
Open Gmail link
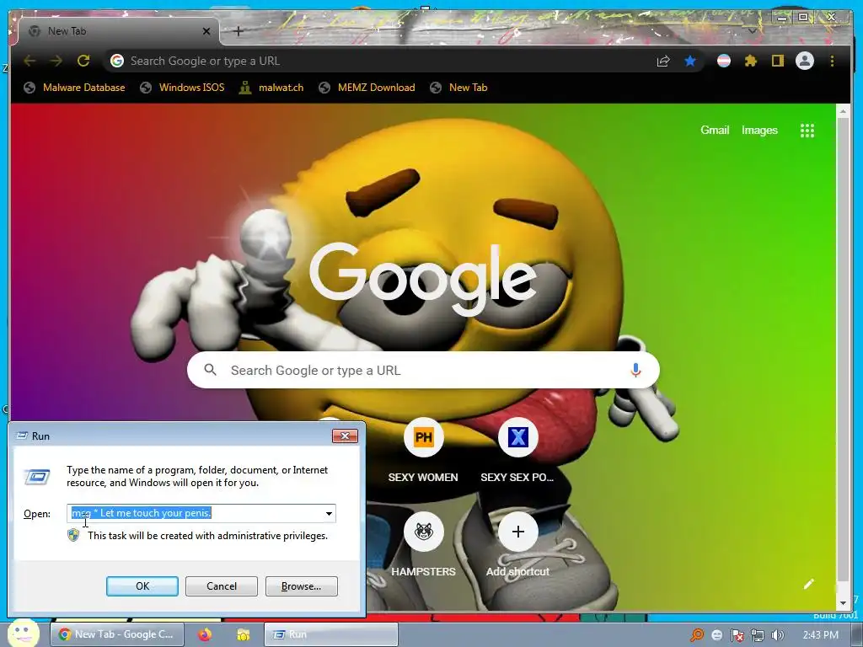point(715,131)
